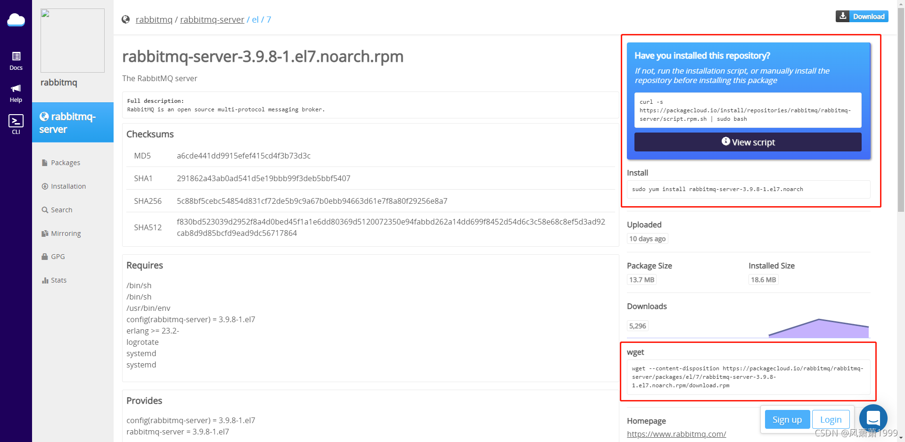The width and height of the screenshot is (905, 442).
Task: Open the Login button
Action: [831, 419]
